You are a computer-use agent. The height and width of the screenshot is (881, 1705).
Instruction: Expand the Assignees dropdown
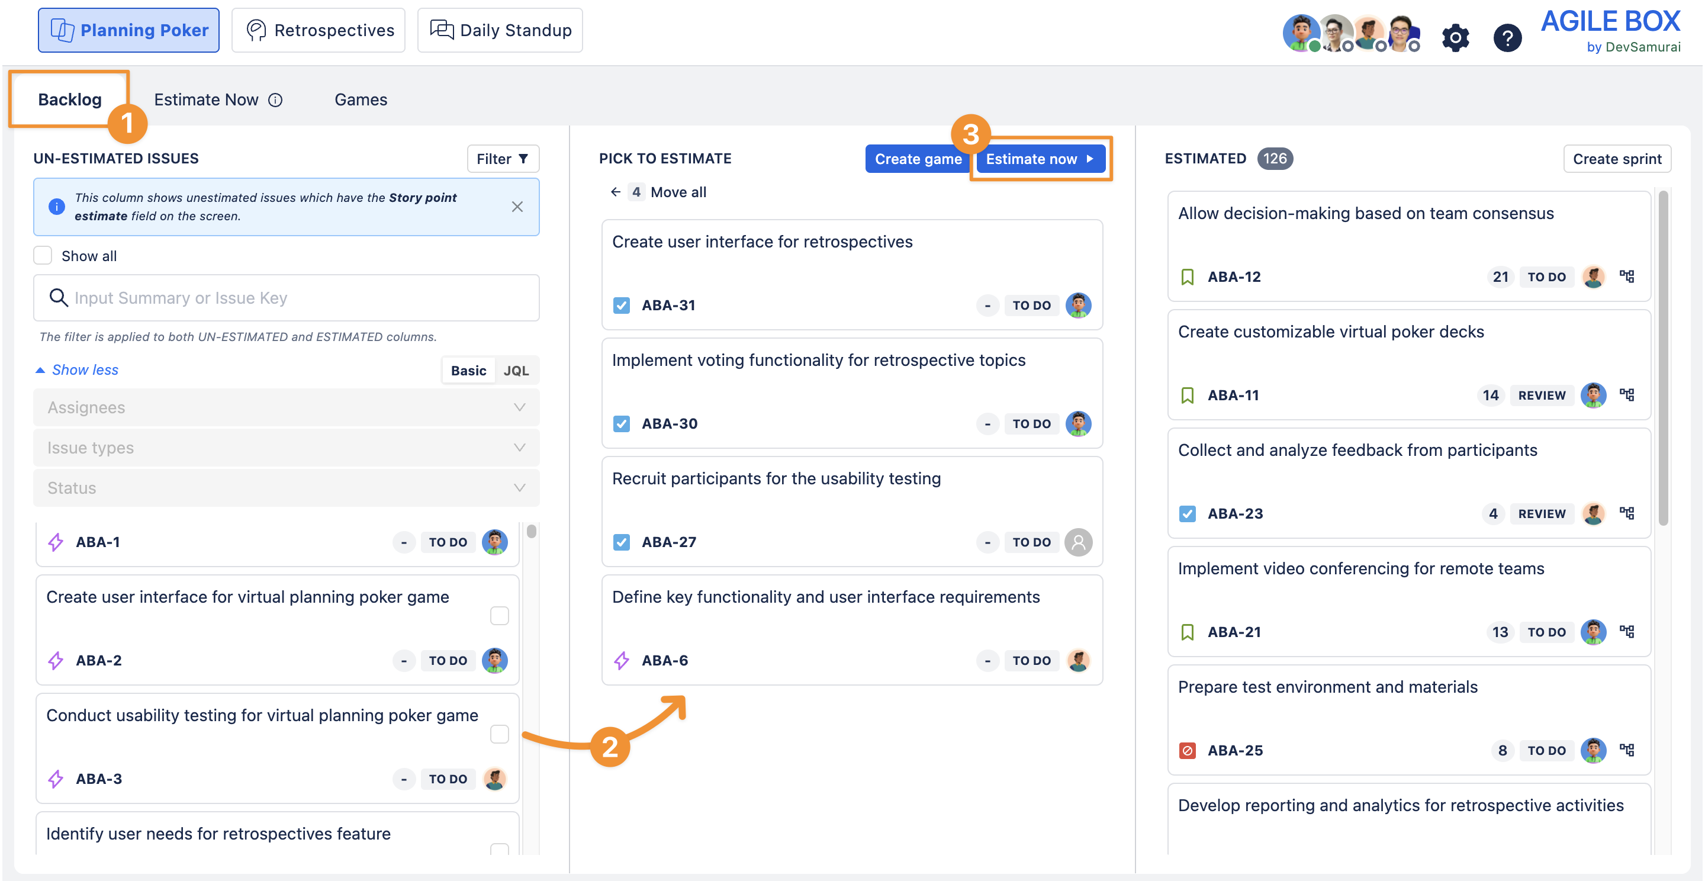point(286,407)
